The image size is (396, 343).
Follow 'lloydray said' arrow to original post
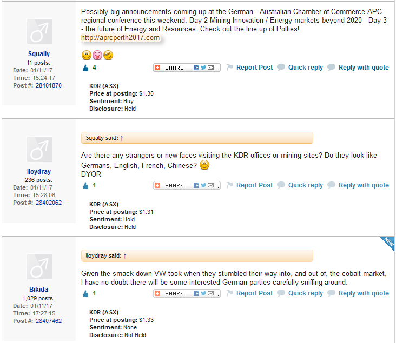point(125,256)
